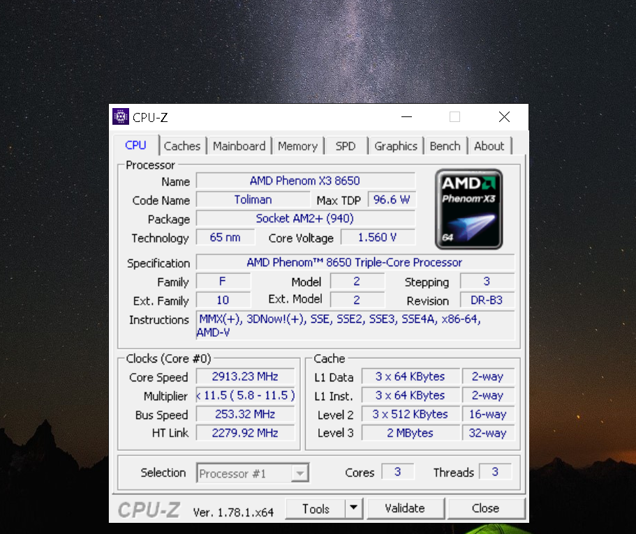
Task: Click the version text 'Ver. 1.78.1.x64'
Action: (233, 512)
